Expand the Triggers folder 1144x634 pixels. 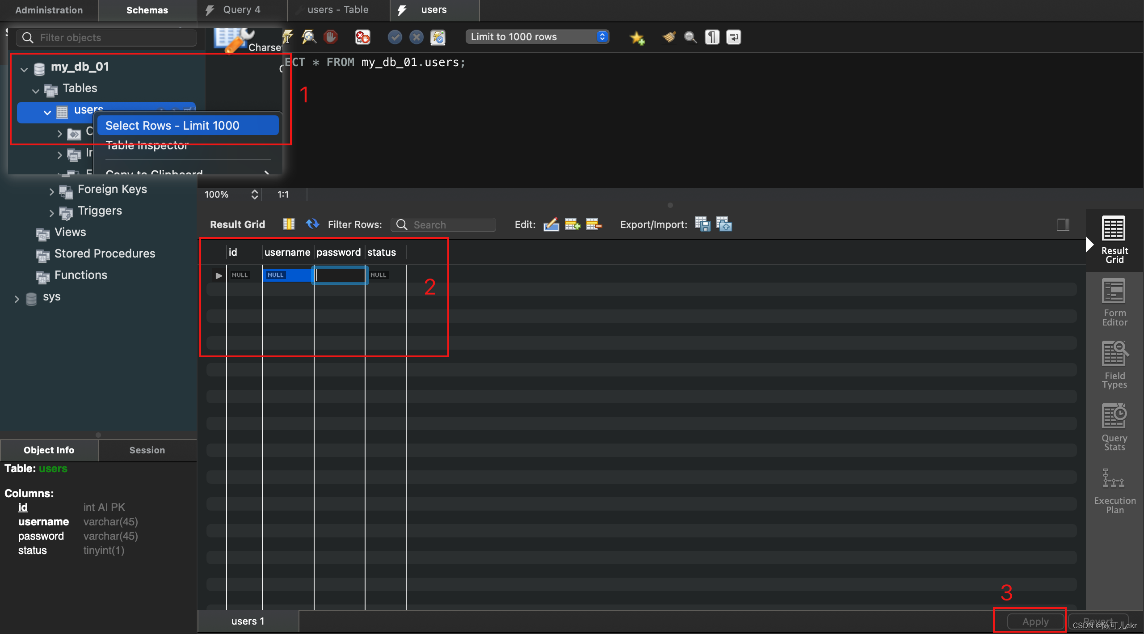51,212
